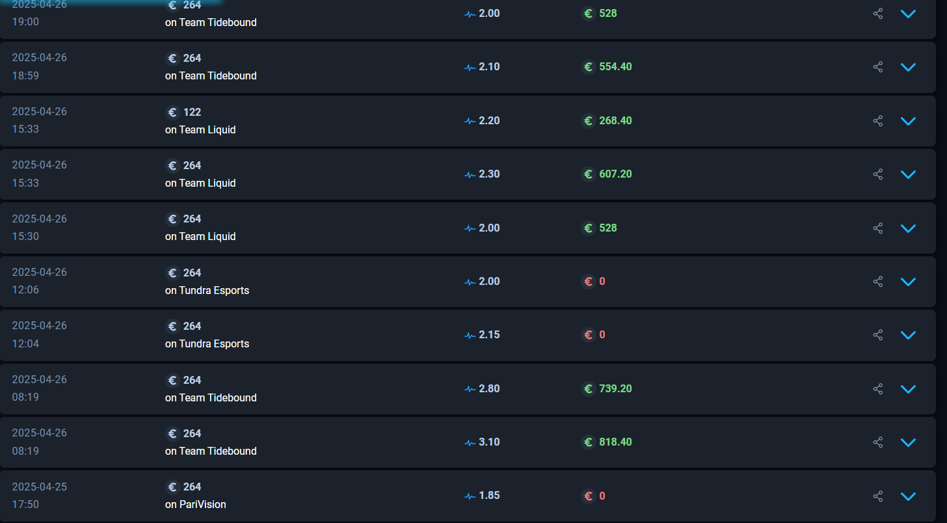Click the stake euro icon on 122 bet

click(172, 113)
